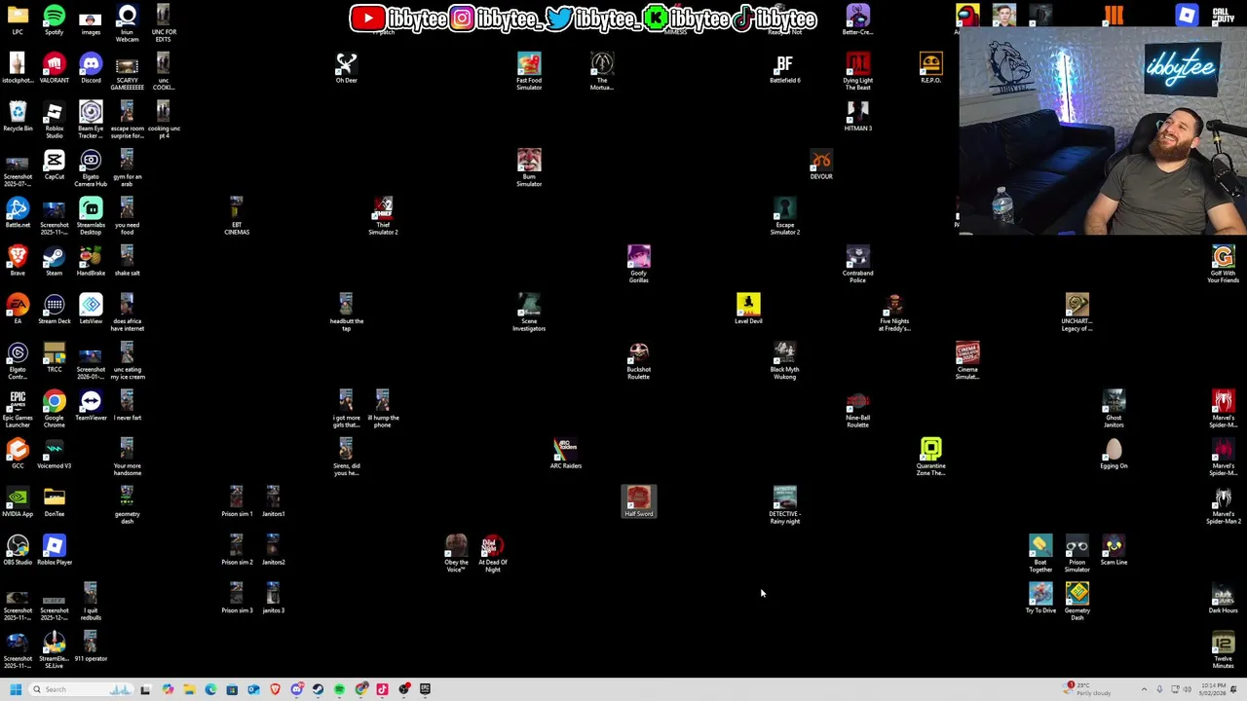Open Battlefield 6 desktop shortcut

tap(784, 68)
